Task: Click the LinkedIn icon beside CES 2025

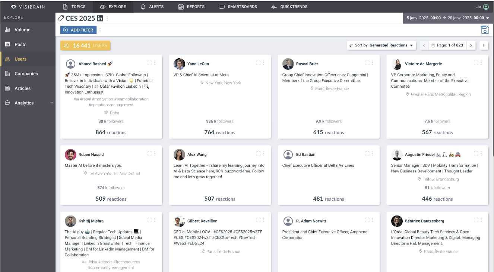Action: pos(100,18)
